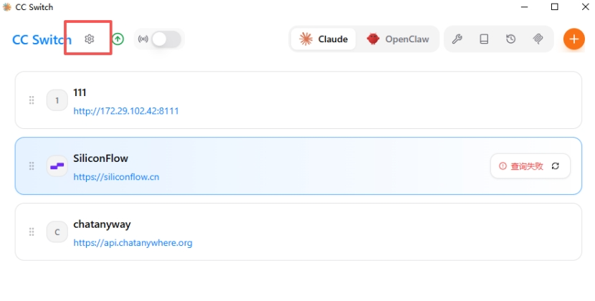The image size is (595, 301).
Task: Open the history clock icon
Action: 510,39
